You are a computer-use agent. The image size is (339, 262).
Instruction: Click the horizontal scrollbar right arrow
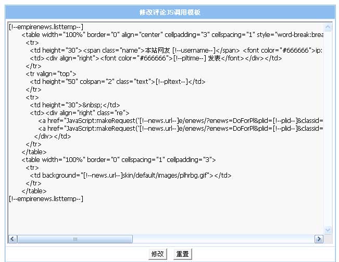[x=319, y=239]
